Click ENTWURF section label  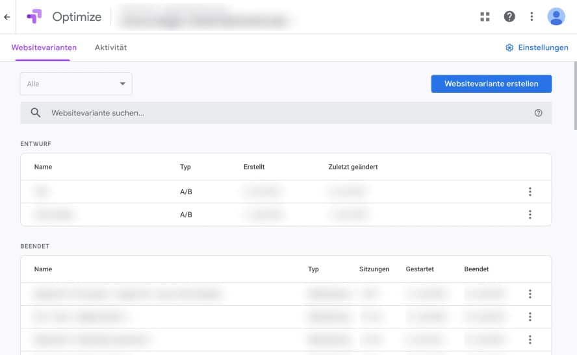(36, 143)
